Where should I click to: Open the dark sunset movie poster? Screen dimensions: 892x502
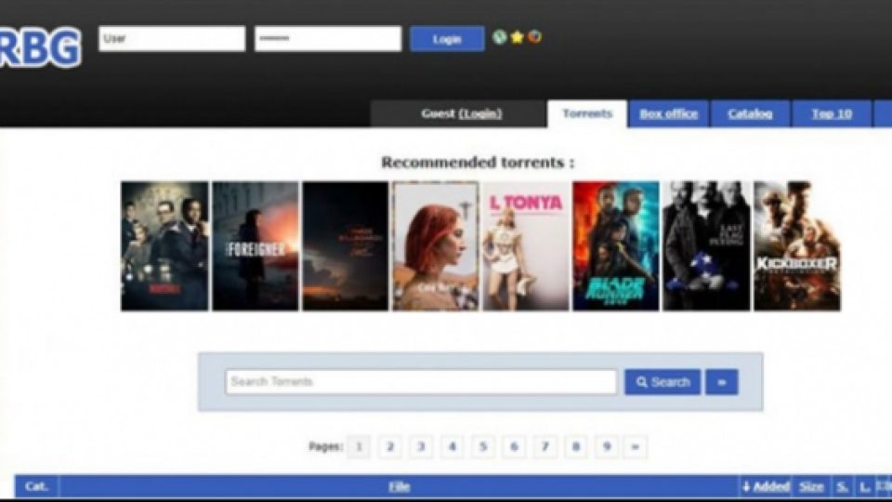(346, 245)
